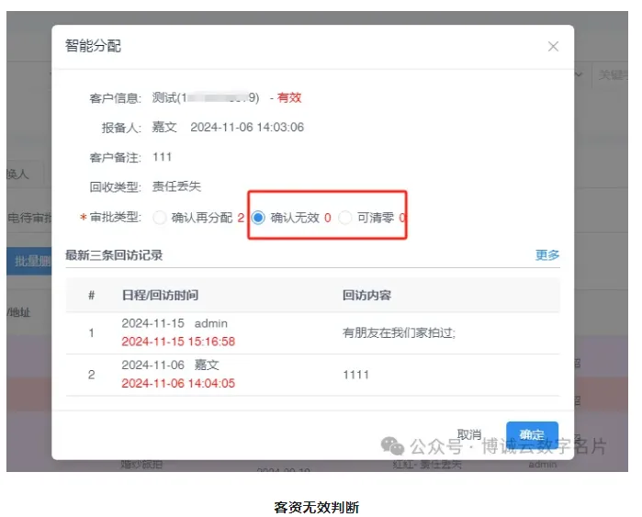642x517 pixels.
Task: Click the 2024-11-15 15:16:58 red timestamp
Action: (178, 342)
